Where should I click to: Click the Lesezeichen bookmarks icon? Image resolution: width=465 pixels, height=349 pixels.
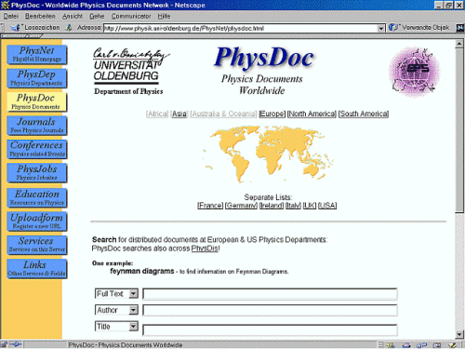(x=15, y=28)
